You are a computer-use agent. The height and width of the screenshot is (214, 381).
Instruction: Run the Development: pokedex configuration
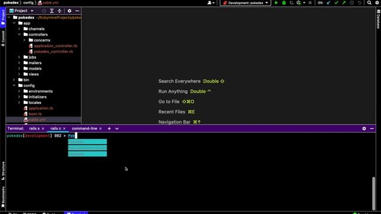(x=276, y=3)
